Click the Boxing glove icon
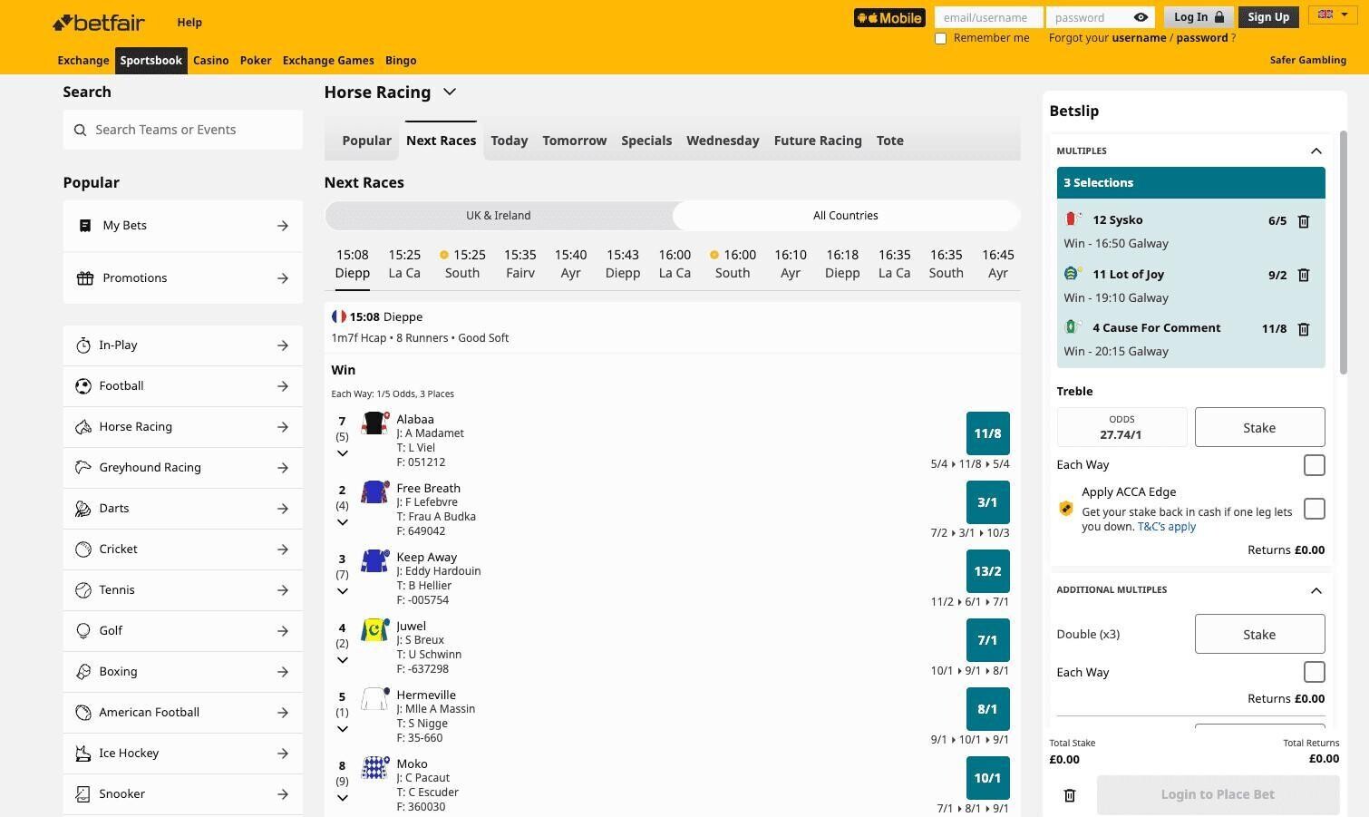1369x817 pixels. pos(83,672)
